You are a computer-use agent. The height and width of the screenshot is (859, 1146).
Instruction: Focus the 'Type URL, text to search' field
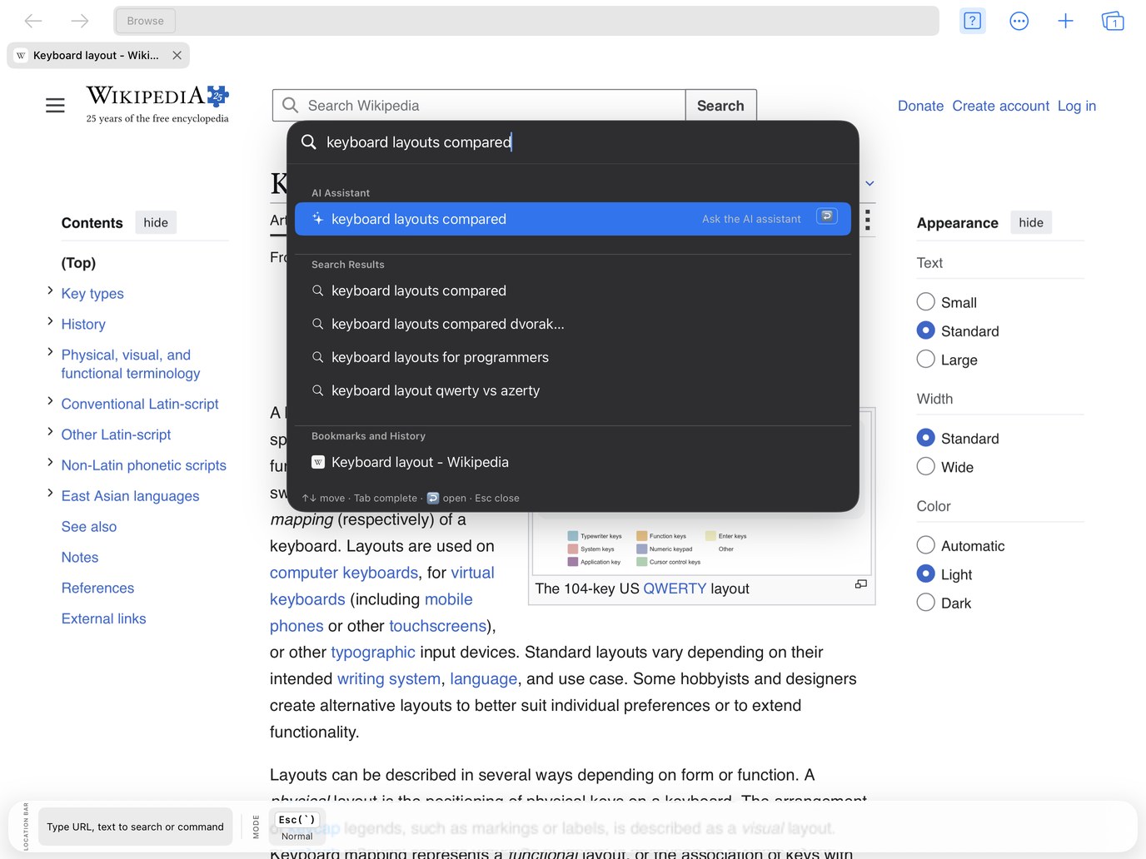tap(135, 827)
